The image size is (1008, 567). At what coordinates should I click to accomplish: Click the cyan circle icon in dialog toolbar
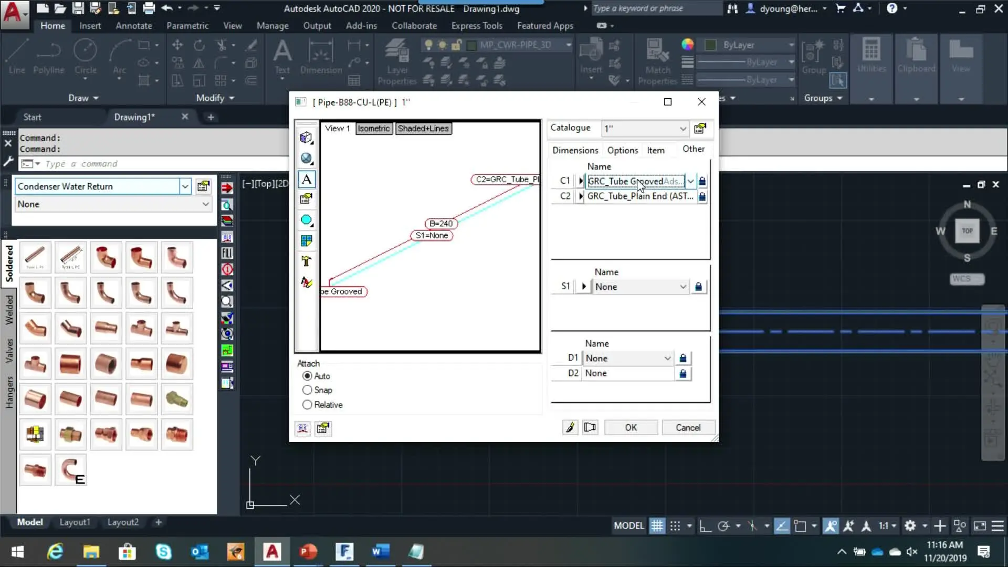[x=306, y=220]
